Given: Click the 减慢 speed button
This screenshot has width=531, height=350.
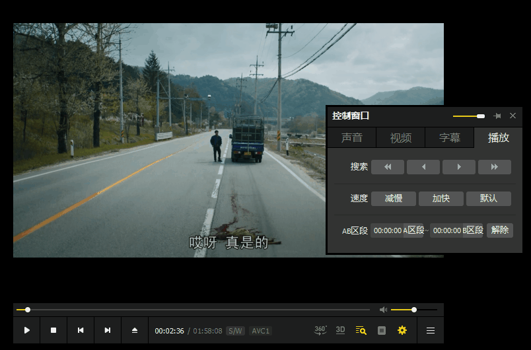Looking at the screenshot, I should pyautogui.click(x=394, y=198).
